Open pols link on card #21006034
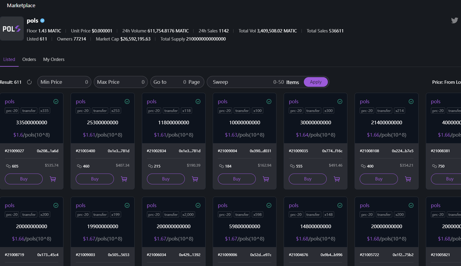 point(152,205)
